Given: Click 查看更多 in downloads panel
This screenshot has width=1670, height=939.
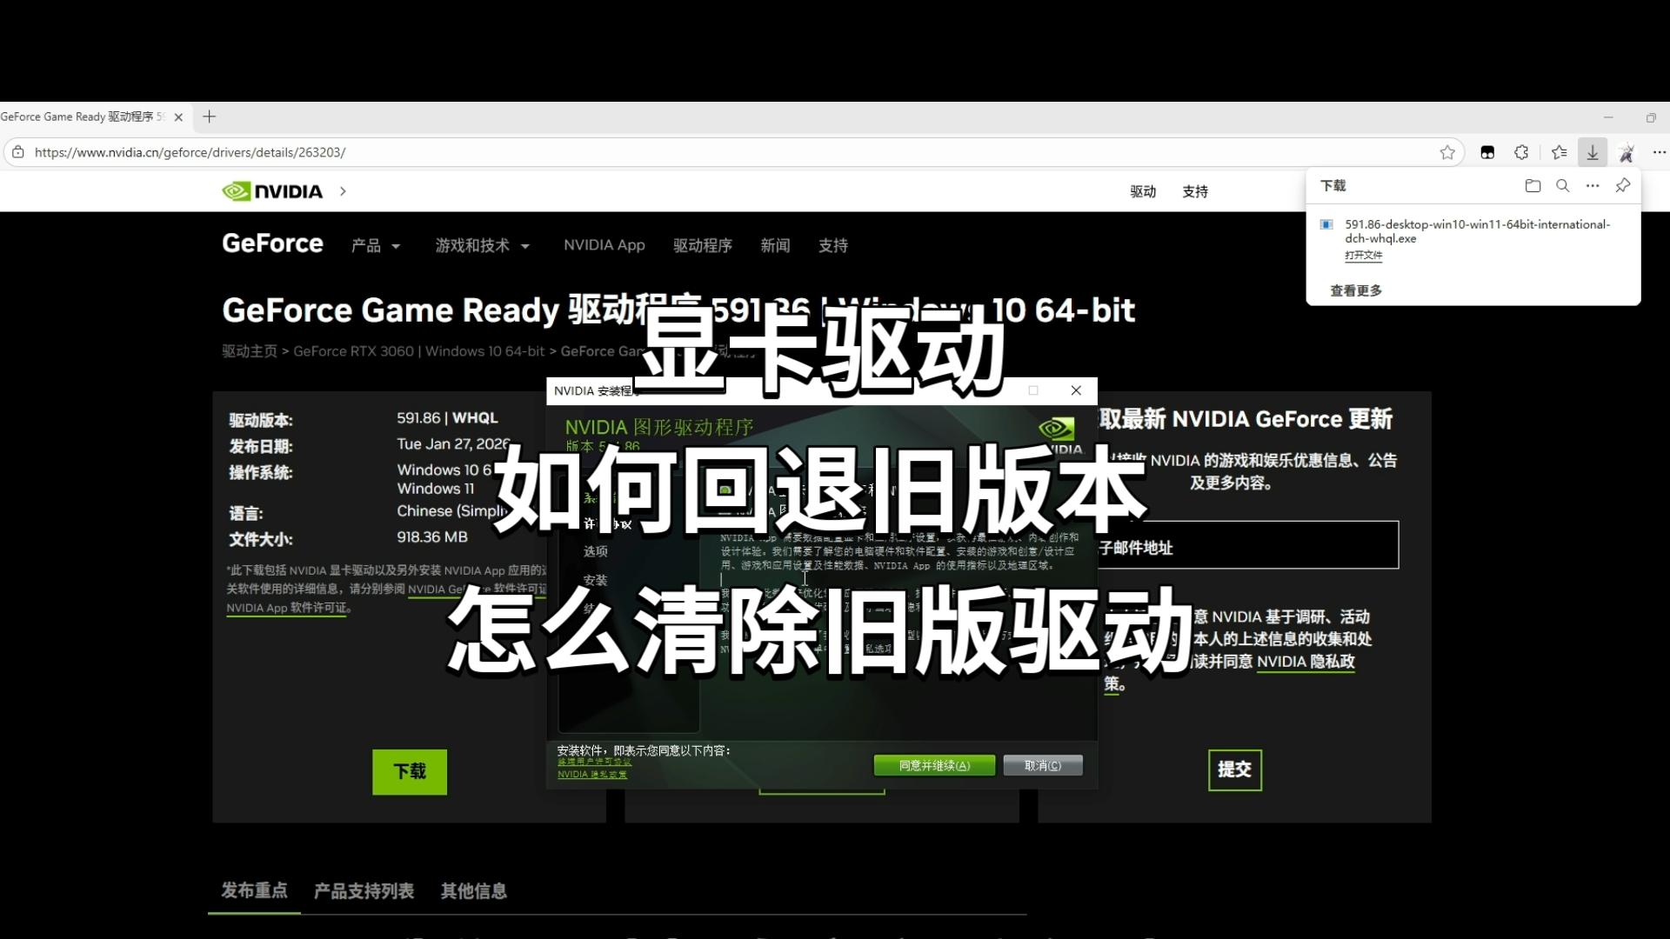Looking at the screenshot, I should pos(1356,290).
